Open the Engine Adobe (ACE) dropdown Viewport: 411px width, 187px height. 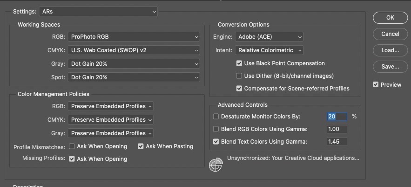tap(270, 37)
